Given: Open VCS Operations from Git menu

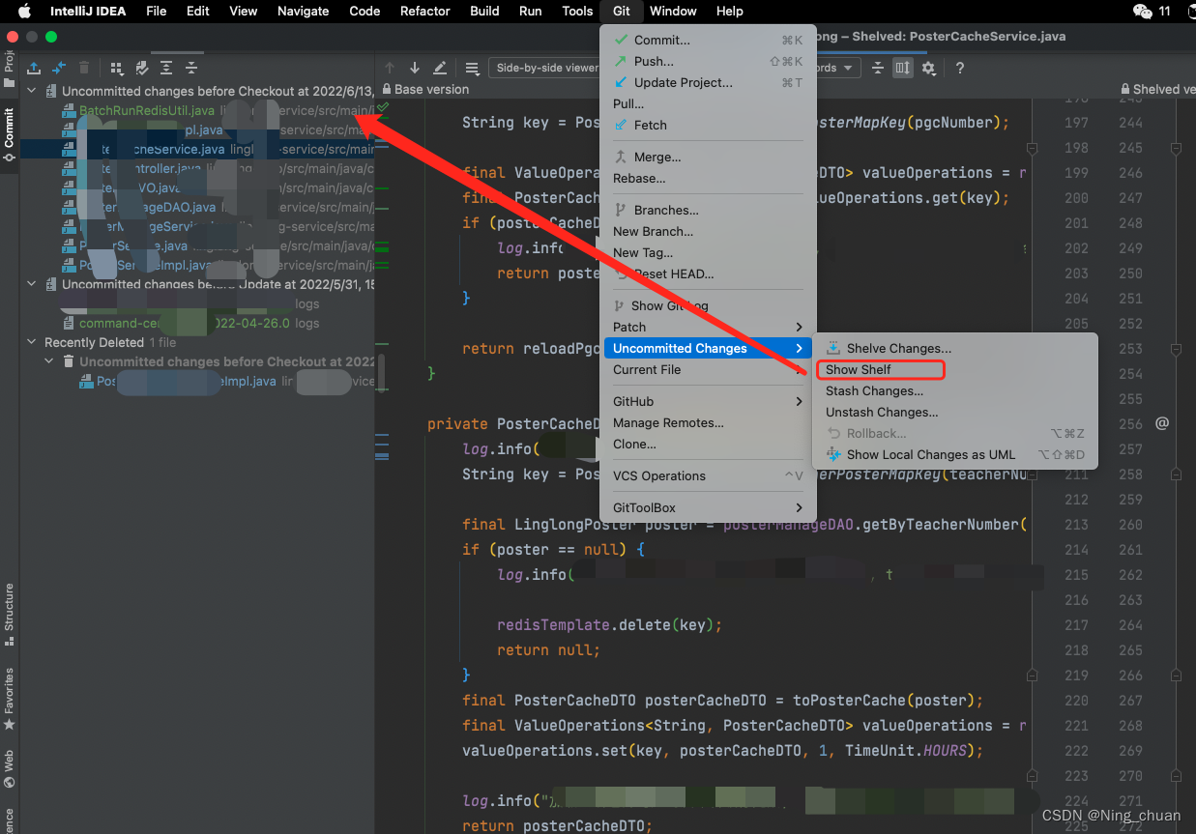Looking at the screenshot, I should 708,475.
